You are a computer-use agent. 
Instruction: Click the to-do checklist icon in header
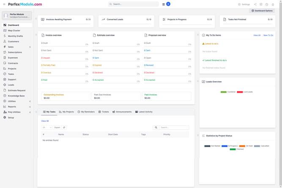[261, 4]
